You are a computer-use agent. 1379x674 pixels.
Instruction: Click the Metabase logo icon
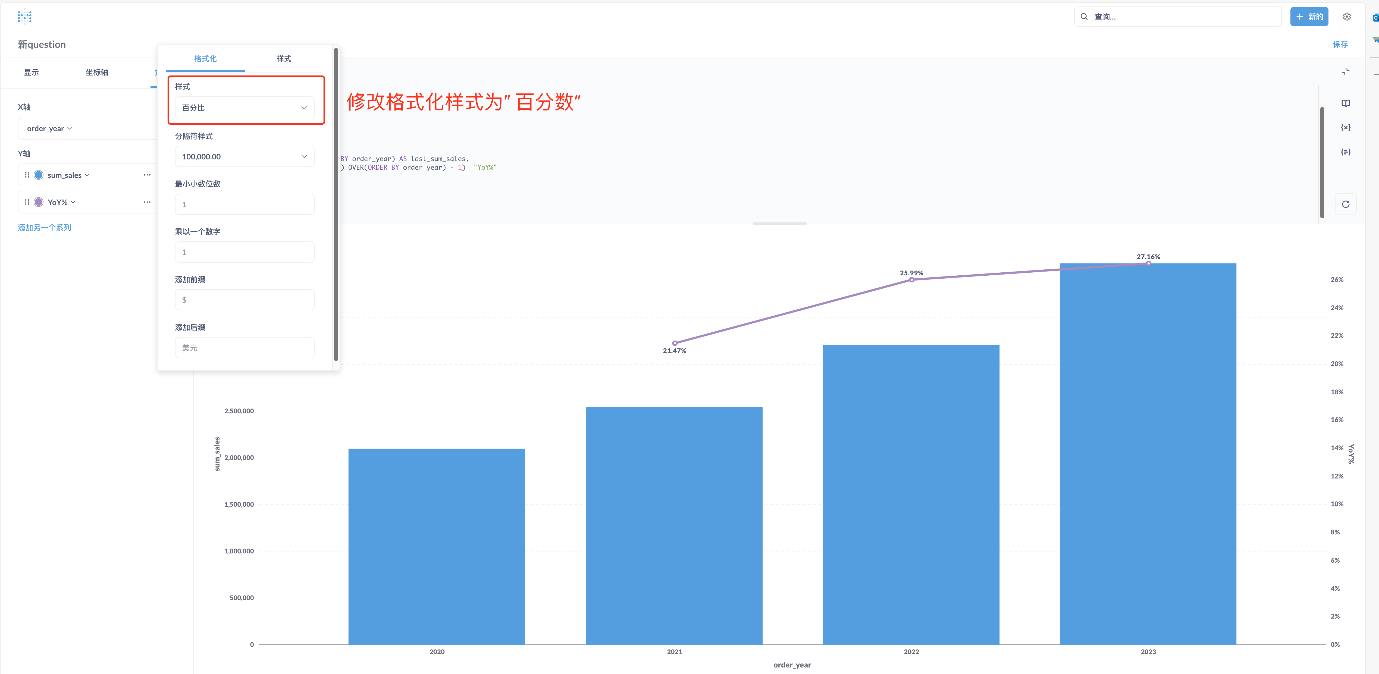[25, 17]
